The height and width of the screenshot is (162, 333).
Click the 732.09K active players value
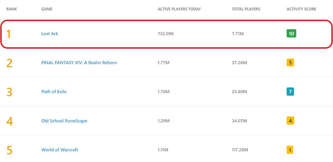tap(166, 33)
